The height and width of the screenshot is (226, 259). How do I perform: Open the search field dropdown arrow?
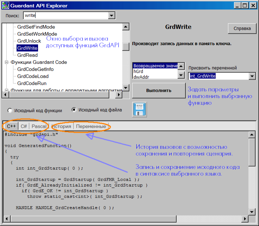pos(112,16)
